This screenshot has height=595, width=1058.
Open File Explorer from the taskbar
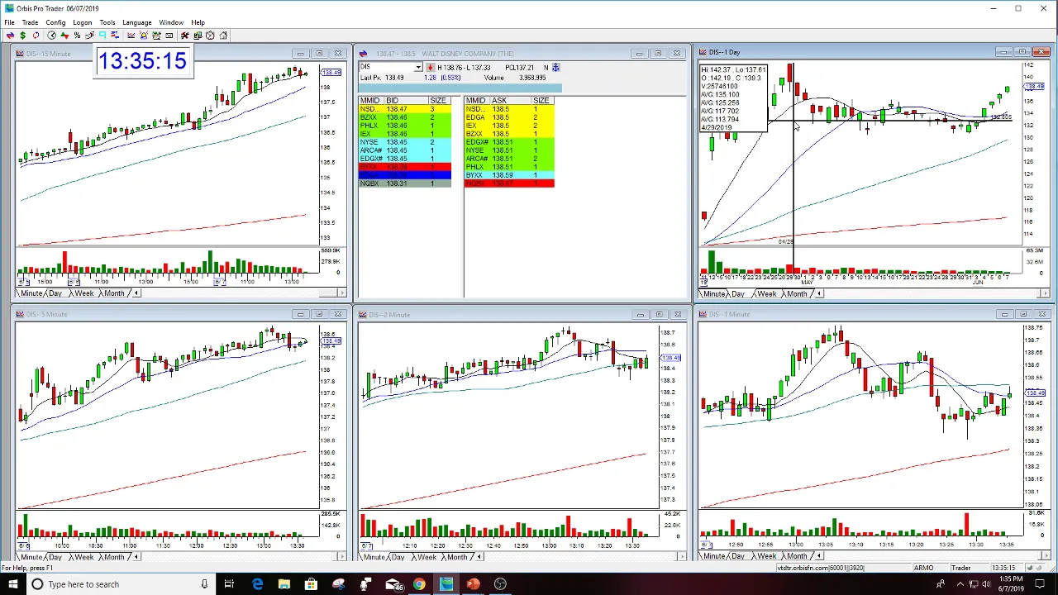284,584
